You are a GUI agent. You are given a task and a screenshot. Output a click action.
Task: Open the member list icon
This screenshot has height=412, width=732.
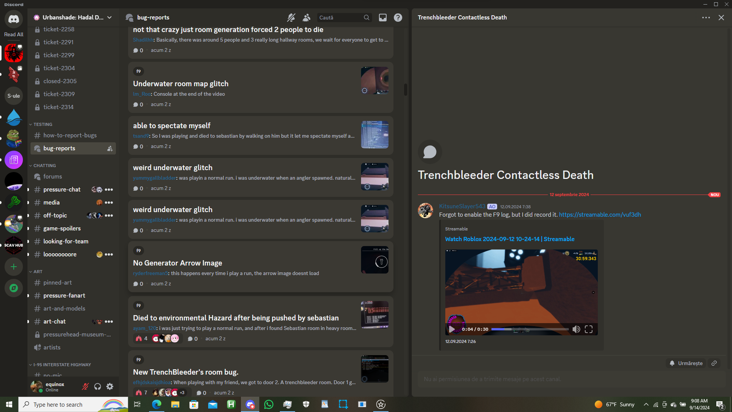(x=307, y=18)
